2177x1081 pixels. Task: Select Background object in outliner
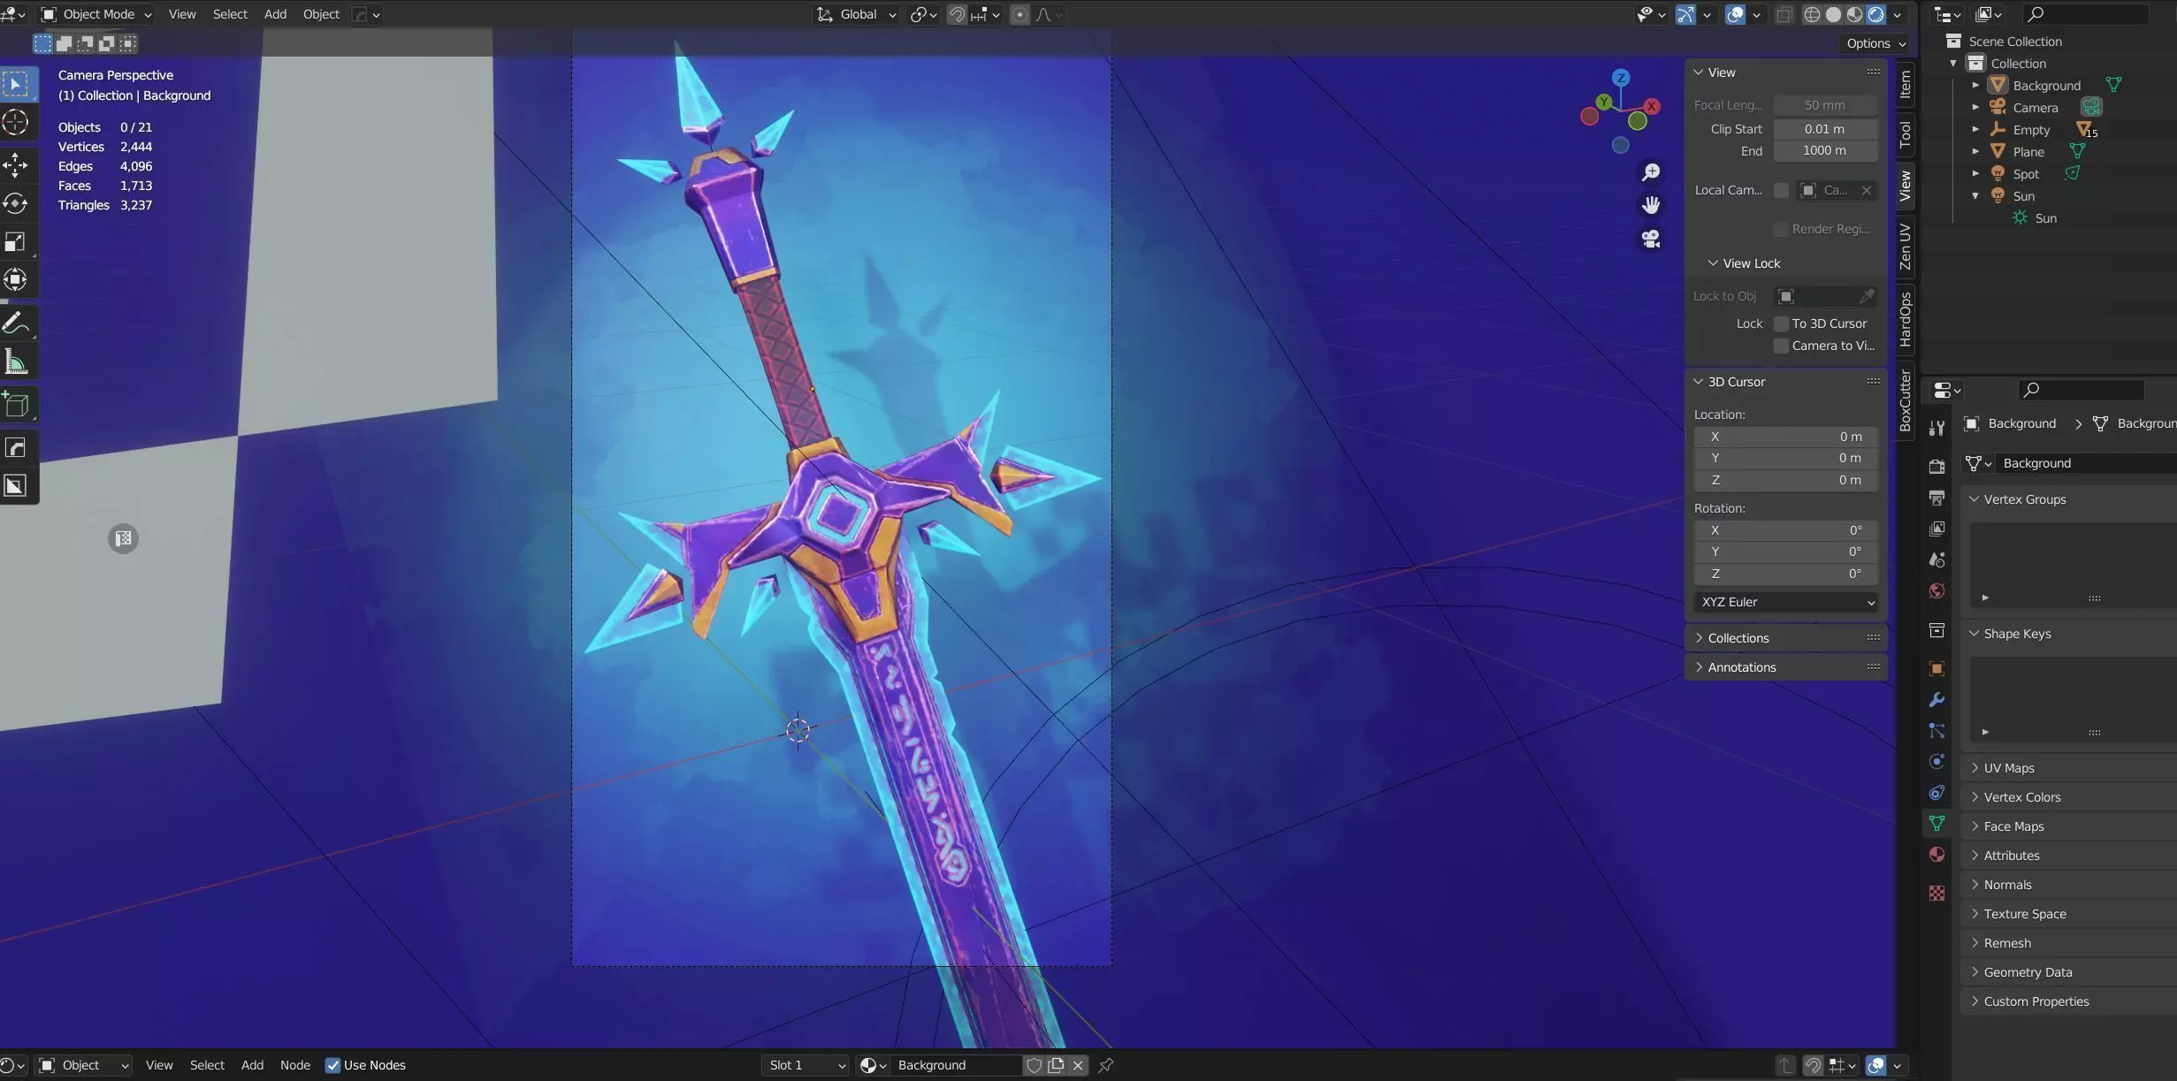click(2047, 85)
